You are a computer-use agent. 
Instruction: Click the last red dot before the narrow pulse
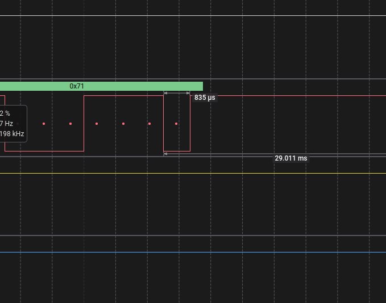click(x=150, y=124)
